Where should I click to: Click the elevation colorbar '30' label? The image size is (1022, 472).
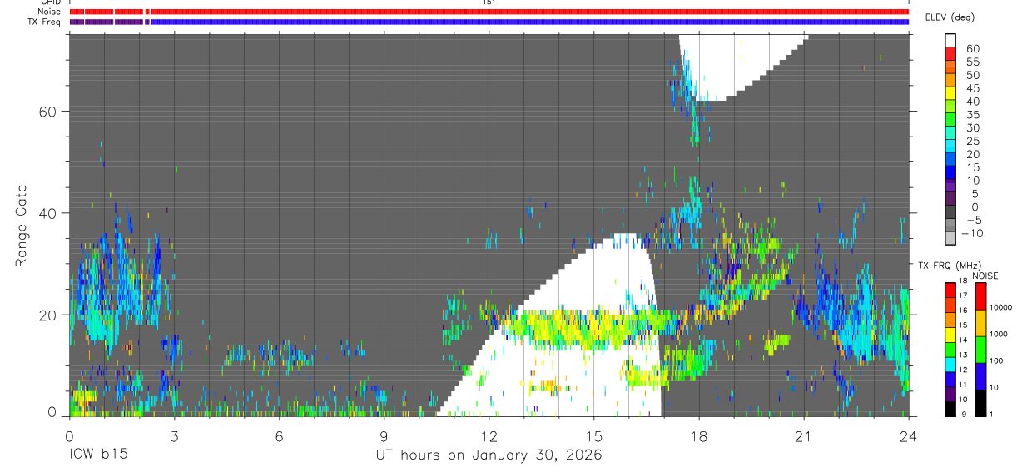[x=973, y=128]
